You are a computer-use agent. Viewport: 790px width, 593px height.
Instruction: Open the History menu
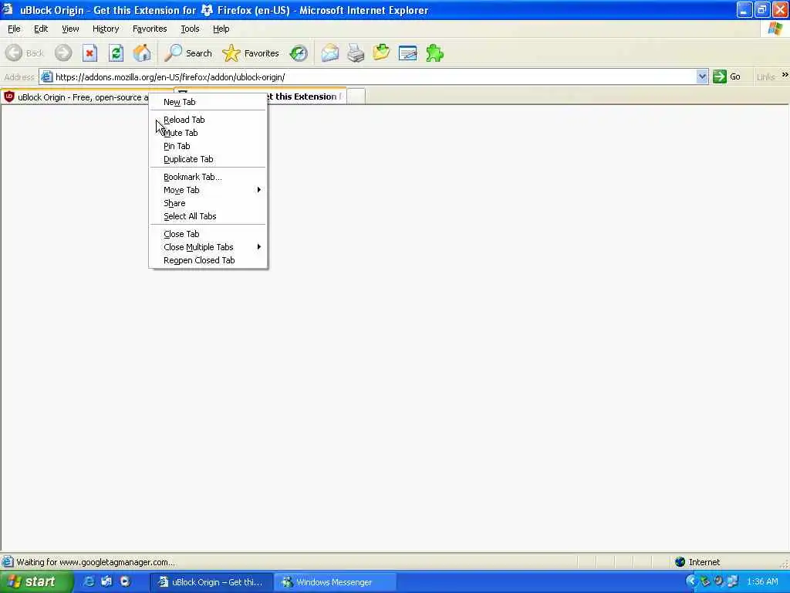pyautogui.click(x=106, y=29)
